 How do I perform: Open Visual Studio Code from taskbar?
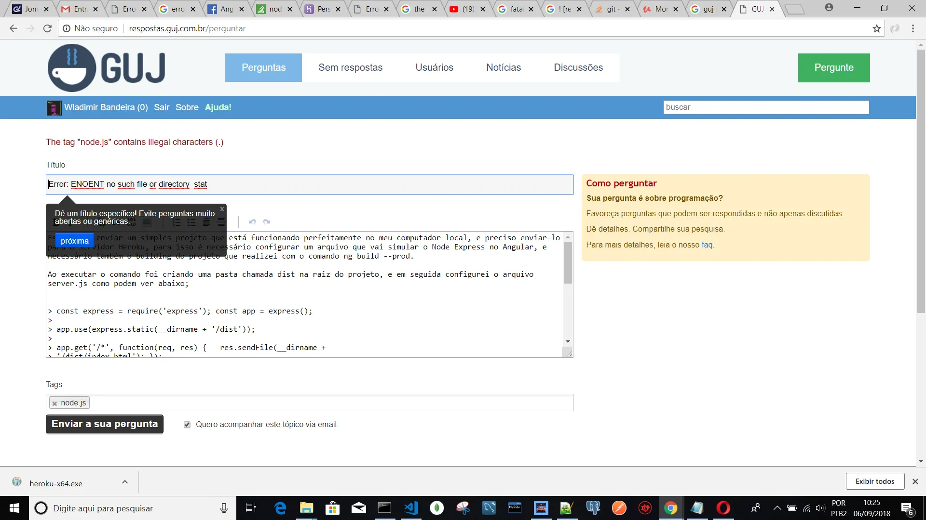(x=411, y=508)
